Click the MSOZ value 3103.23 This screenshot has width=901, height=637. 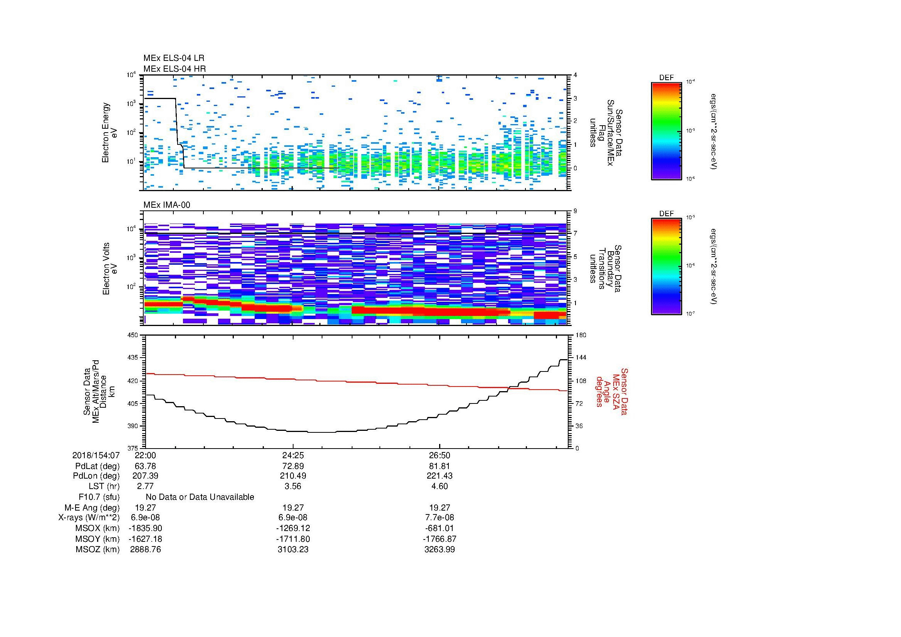pyautogui.click(x=293, y=550)
